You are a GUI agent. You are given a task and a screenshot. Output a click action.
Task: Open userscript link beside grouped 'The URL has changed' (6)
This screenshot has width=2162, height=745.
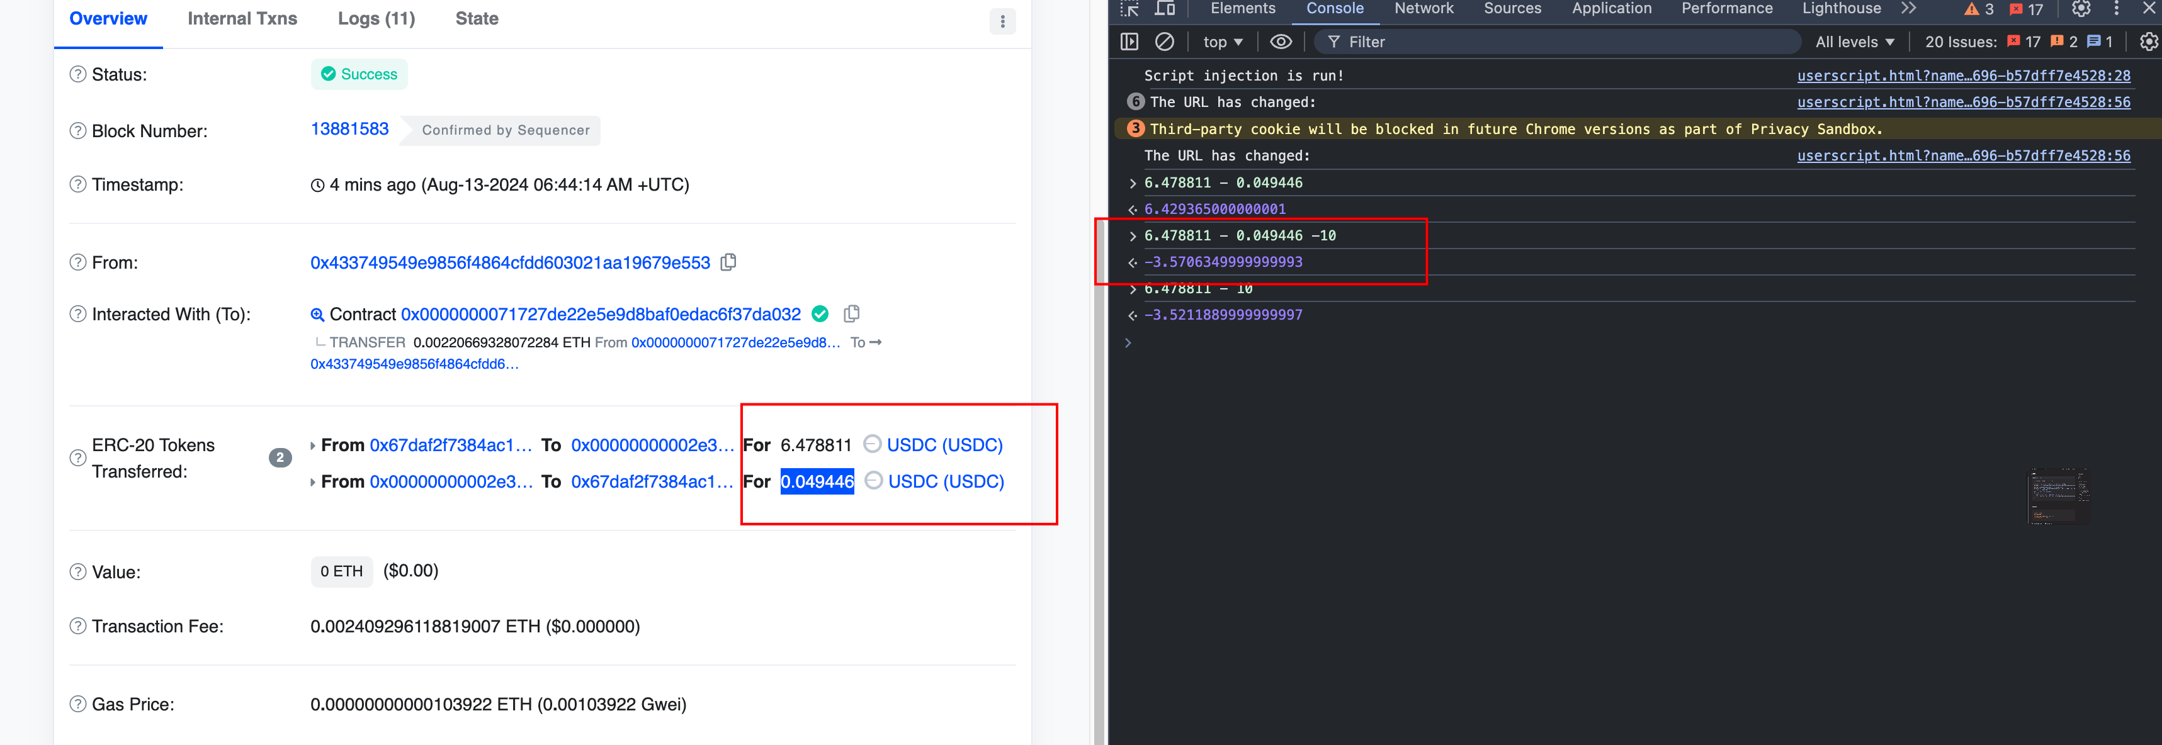click(1963, 103)
